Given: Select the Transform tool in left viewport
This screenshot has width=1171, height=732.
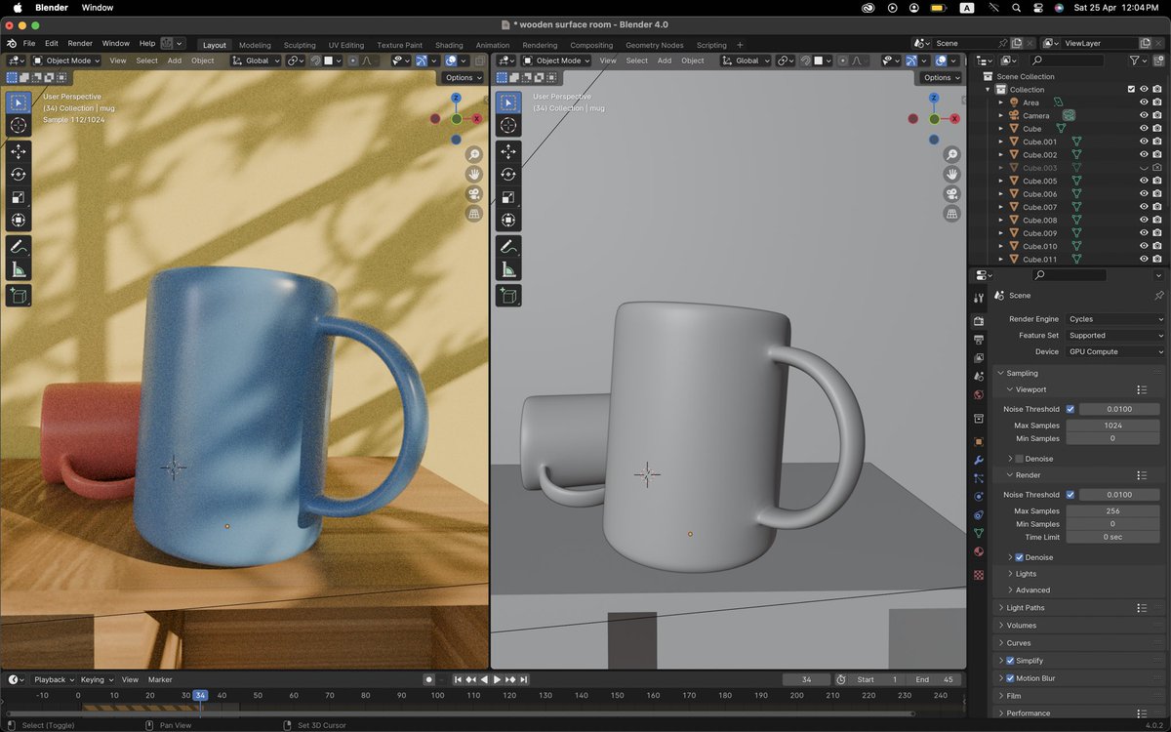Looking at the screenshot, I should coord(19,221).
